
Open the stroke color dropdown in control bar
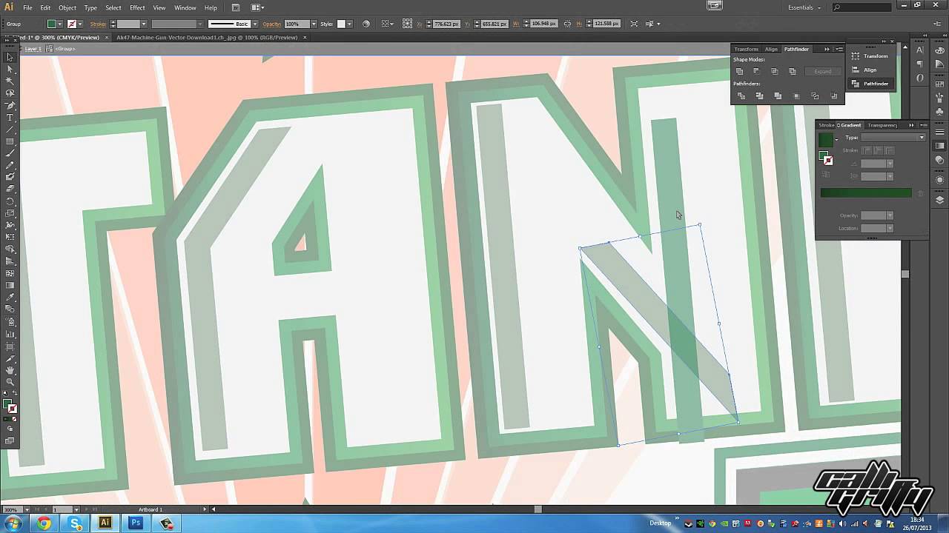pyautogui.click(x=82, y=24)
